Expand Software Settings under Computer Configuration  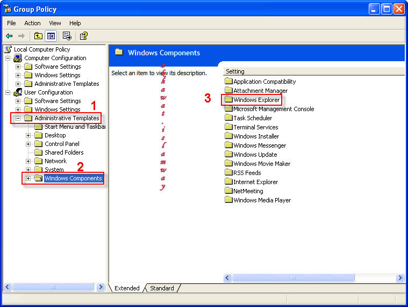[x=18, y=67]
